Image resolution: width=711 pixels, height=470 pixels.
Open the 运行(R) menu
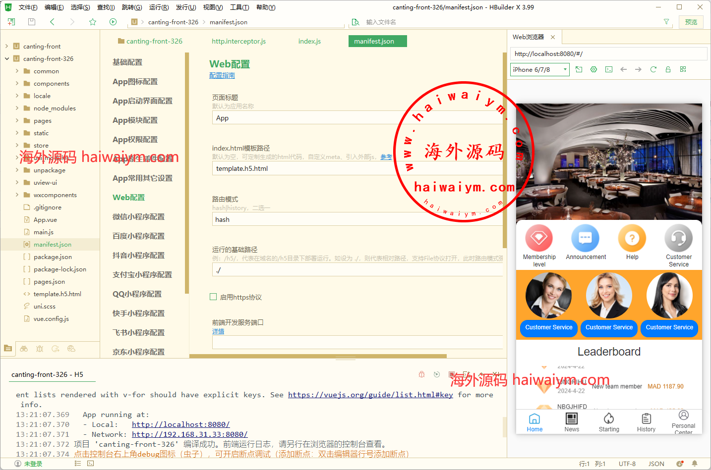click(x=159, y=7)
